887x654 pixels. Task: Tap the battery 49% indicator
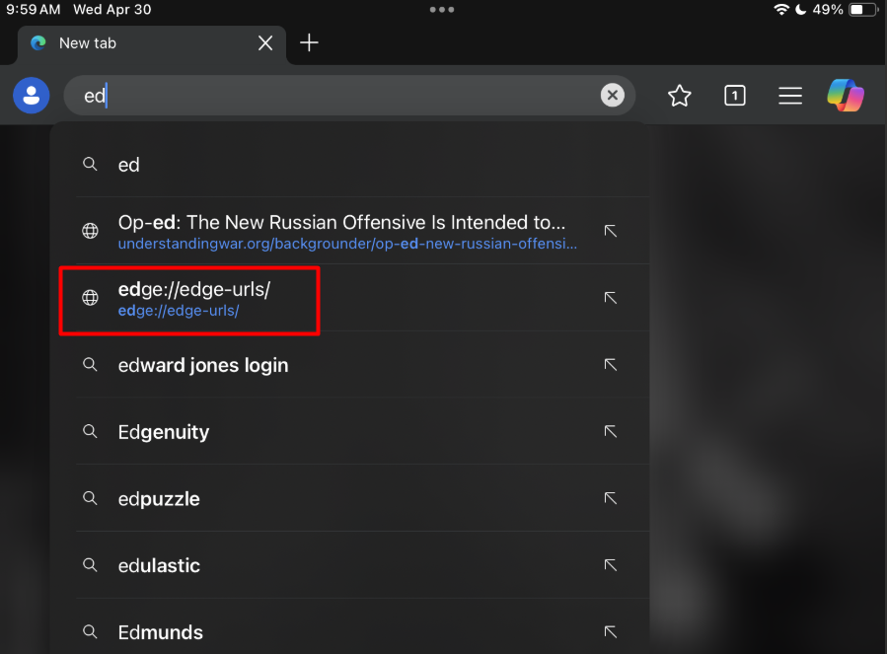tap(846, 9)
